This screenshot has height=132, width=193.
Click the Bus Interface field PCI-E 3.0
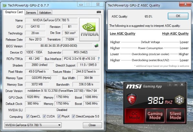80,59
